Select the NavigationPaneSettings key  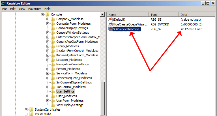click(x=72, y=64)
